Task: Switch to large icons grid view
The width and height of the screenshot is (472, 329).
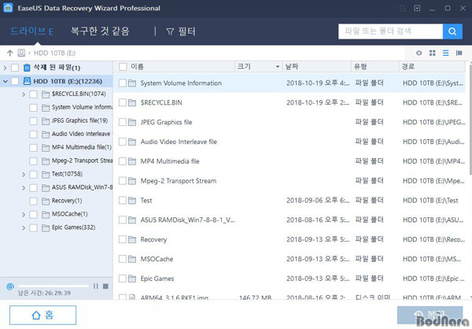Action: (x=432, y=53)
